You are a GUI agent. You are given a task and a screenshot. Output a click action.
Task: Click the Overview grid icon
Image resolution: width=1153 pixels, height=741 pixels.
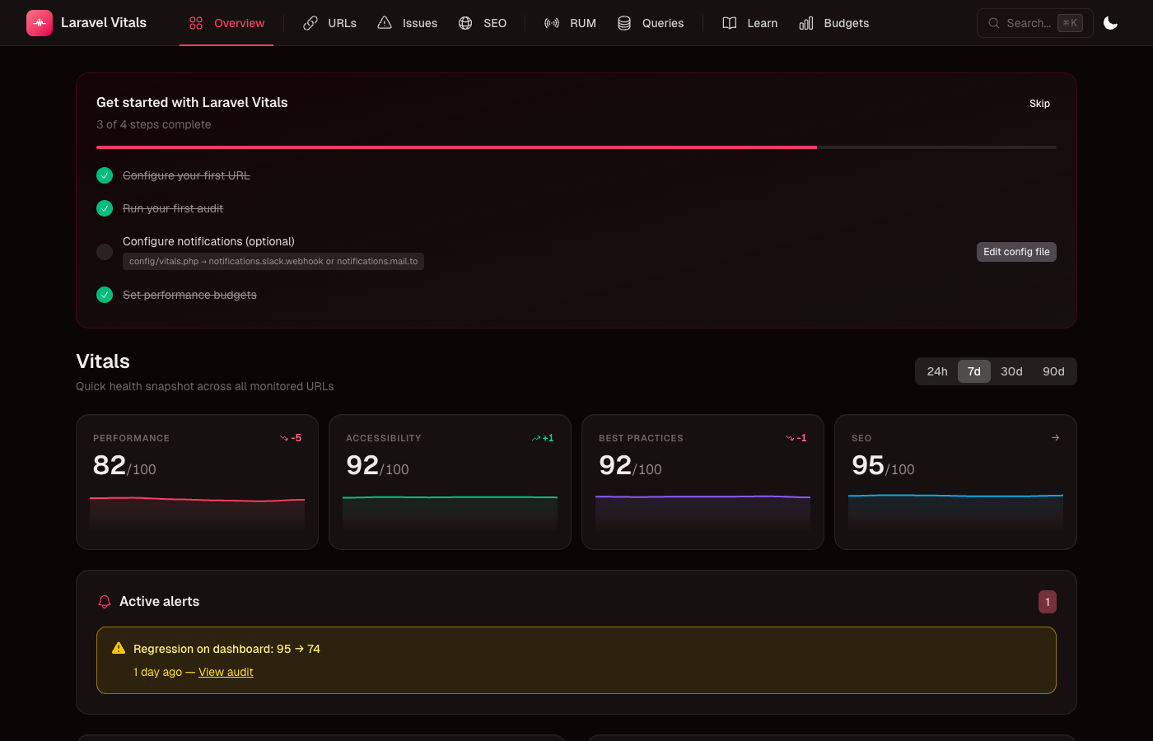tap(196, 23)
